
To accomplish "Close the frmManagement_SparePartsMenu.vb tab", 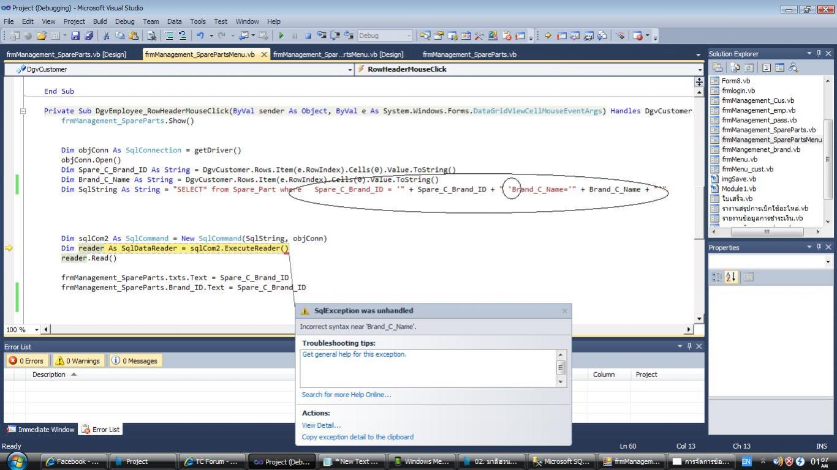I will (x=264, y=54).
